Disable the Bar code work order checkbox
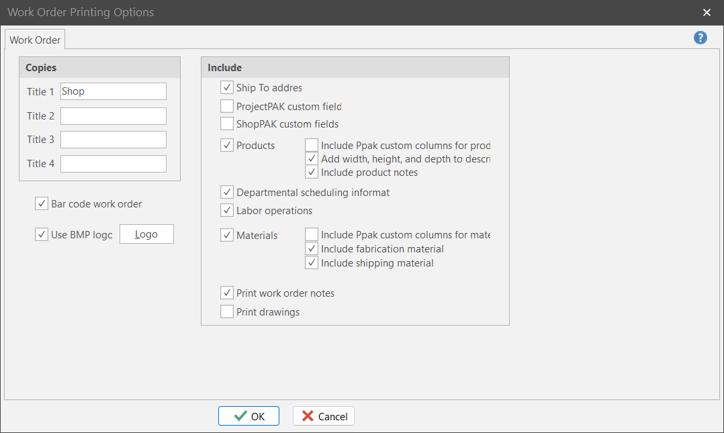The image size is (724, 433). (42, 204)
